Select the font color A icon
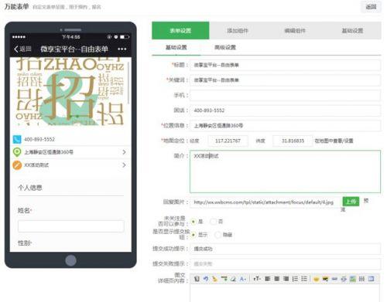 [243, 279]
